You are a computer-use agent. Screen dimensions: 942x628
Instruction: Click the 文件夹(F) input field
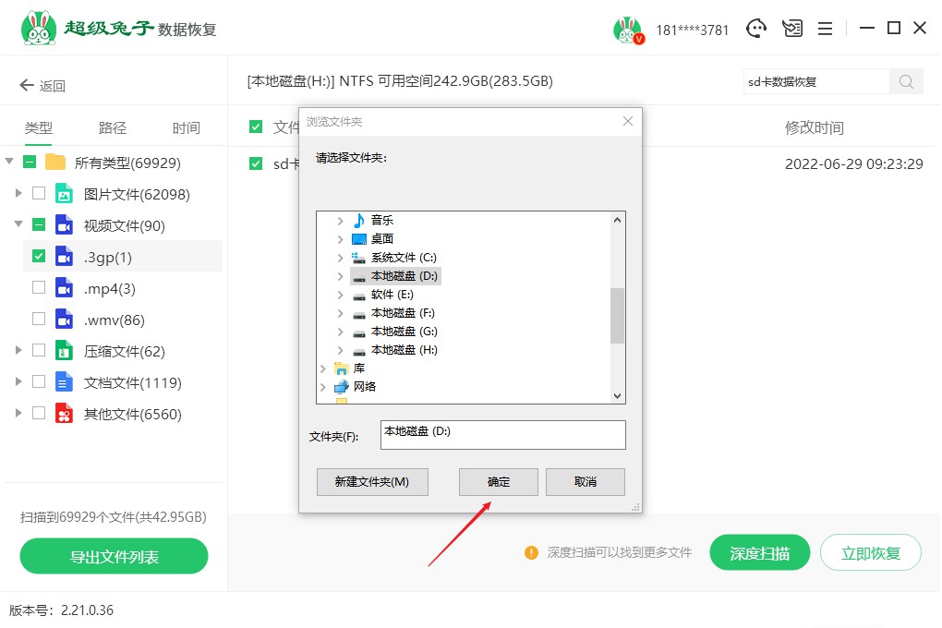pyautogui.click(x=502, y=434)
